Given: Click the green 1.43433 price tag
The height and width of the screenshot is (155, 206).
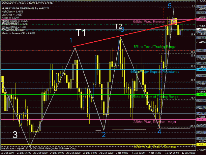Looking at the screenshot, I should (x=201, y=95).
